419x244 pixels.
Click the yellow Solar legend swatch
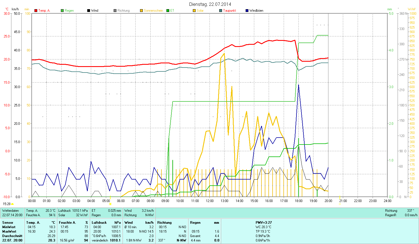pos(194,11)
